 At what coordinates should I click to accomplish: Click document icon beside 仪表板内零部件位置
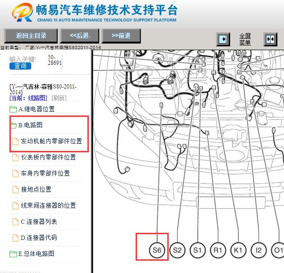16,158
